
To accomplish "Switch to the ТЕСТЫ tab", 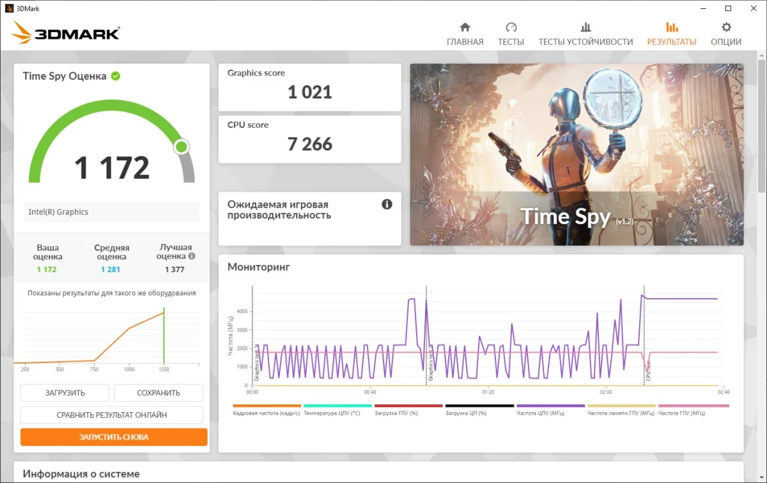I will tap(511, 34).
